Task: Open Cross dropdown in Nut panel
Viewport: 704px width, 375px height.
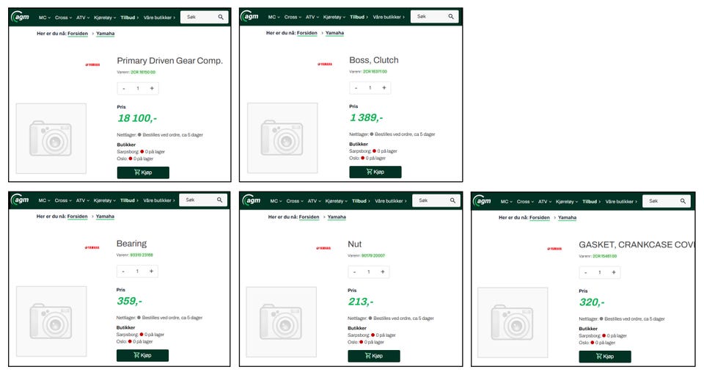Action: click(x=295, y=201)
